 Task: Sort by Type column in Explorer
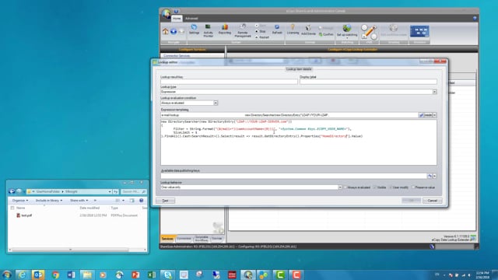tap(114, 208)
